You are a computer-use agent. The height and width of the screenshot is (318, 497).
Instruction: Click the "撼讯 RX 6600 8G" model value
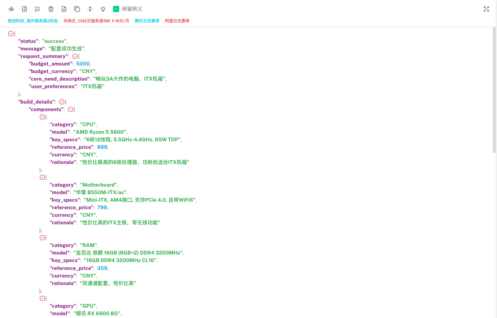point(97,314)
